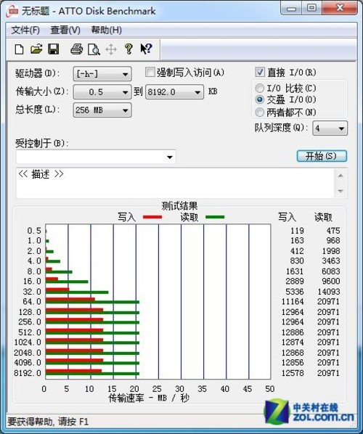Open the 查看(V) menu
363x434 pixels.
point(65,30)
